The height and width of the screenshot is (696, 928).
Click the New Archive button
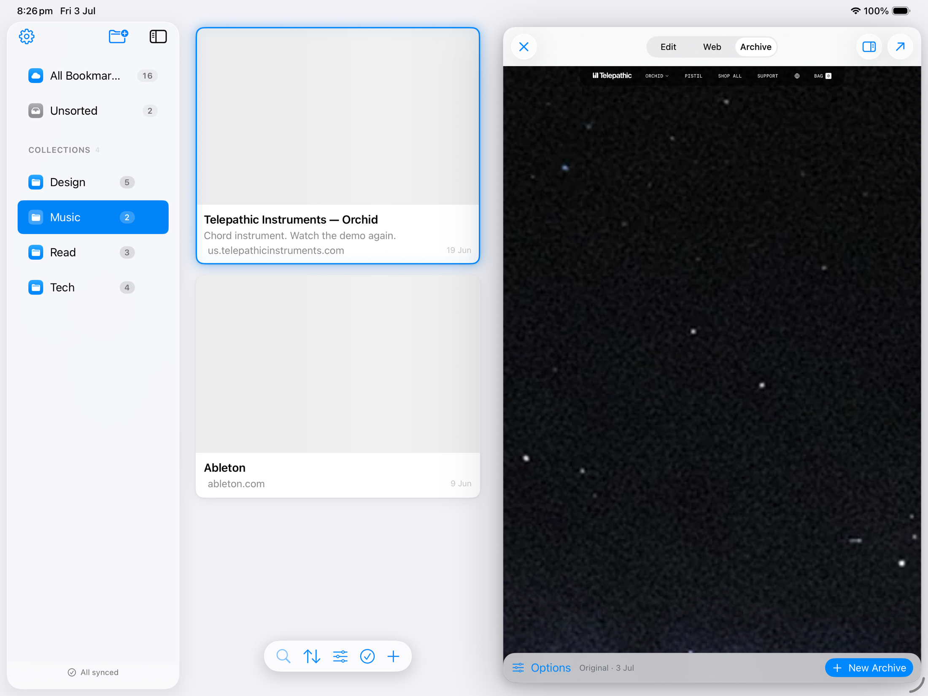tap(869, 668)
